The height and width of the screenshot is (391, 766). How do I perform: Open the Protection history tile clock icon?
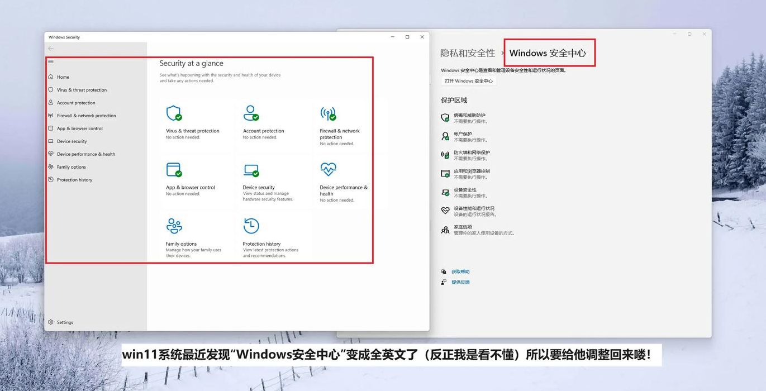pyautogui.click(x=251, y=226)
